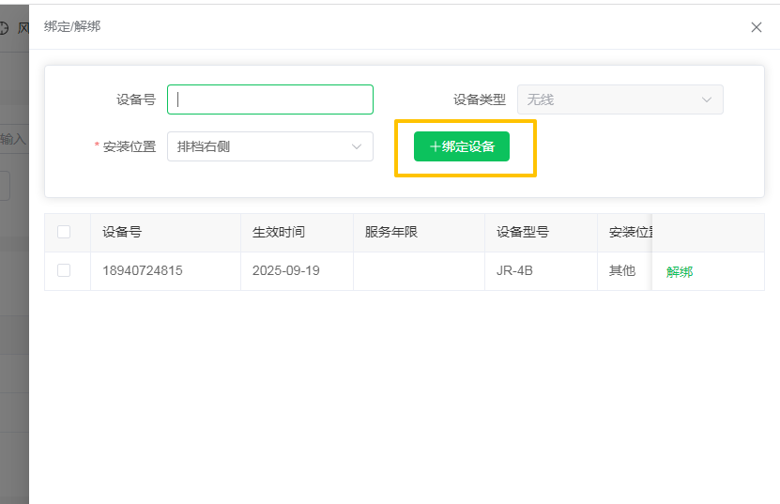Screen dimensions: 780x504
Task: Toggle the select-all checkbox in table header
Action: 64,232
